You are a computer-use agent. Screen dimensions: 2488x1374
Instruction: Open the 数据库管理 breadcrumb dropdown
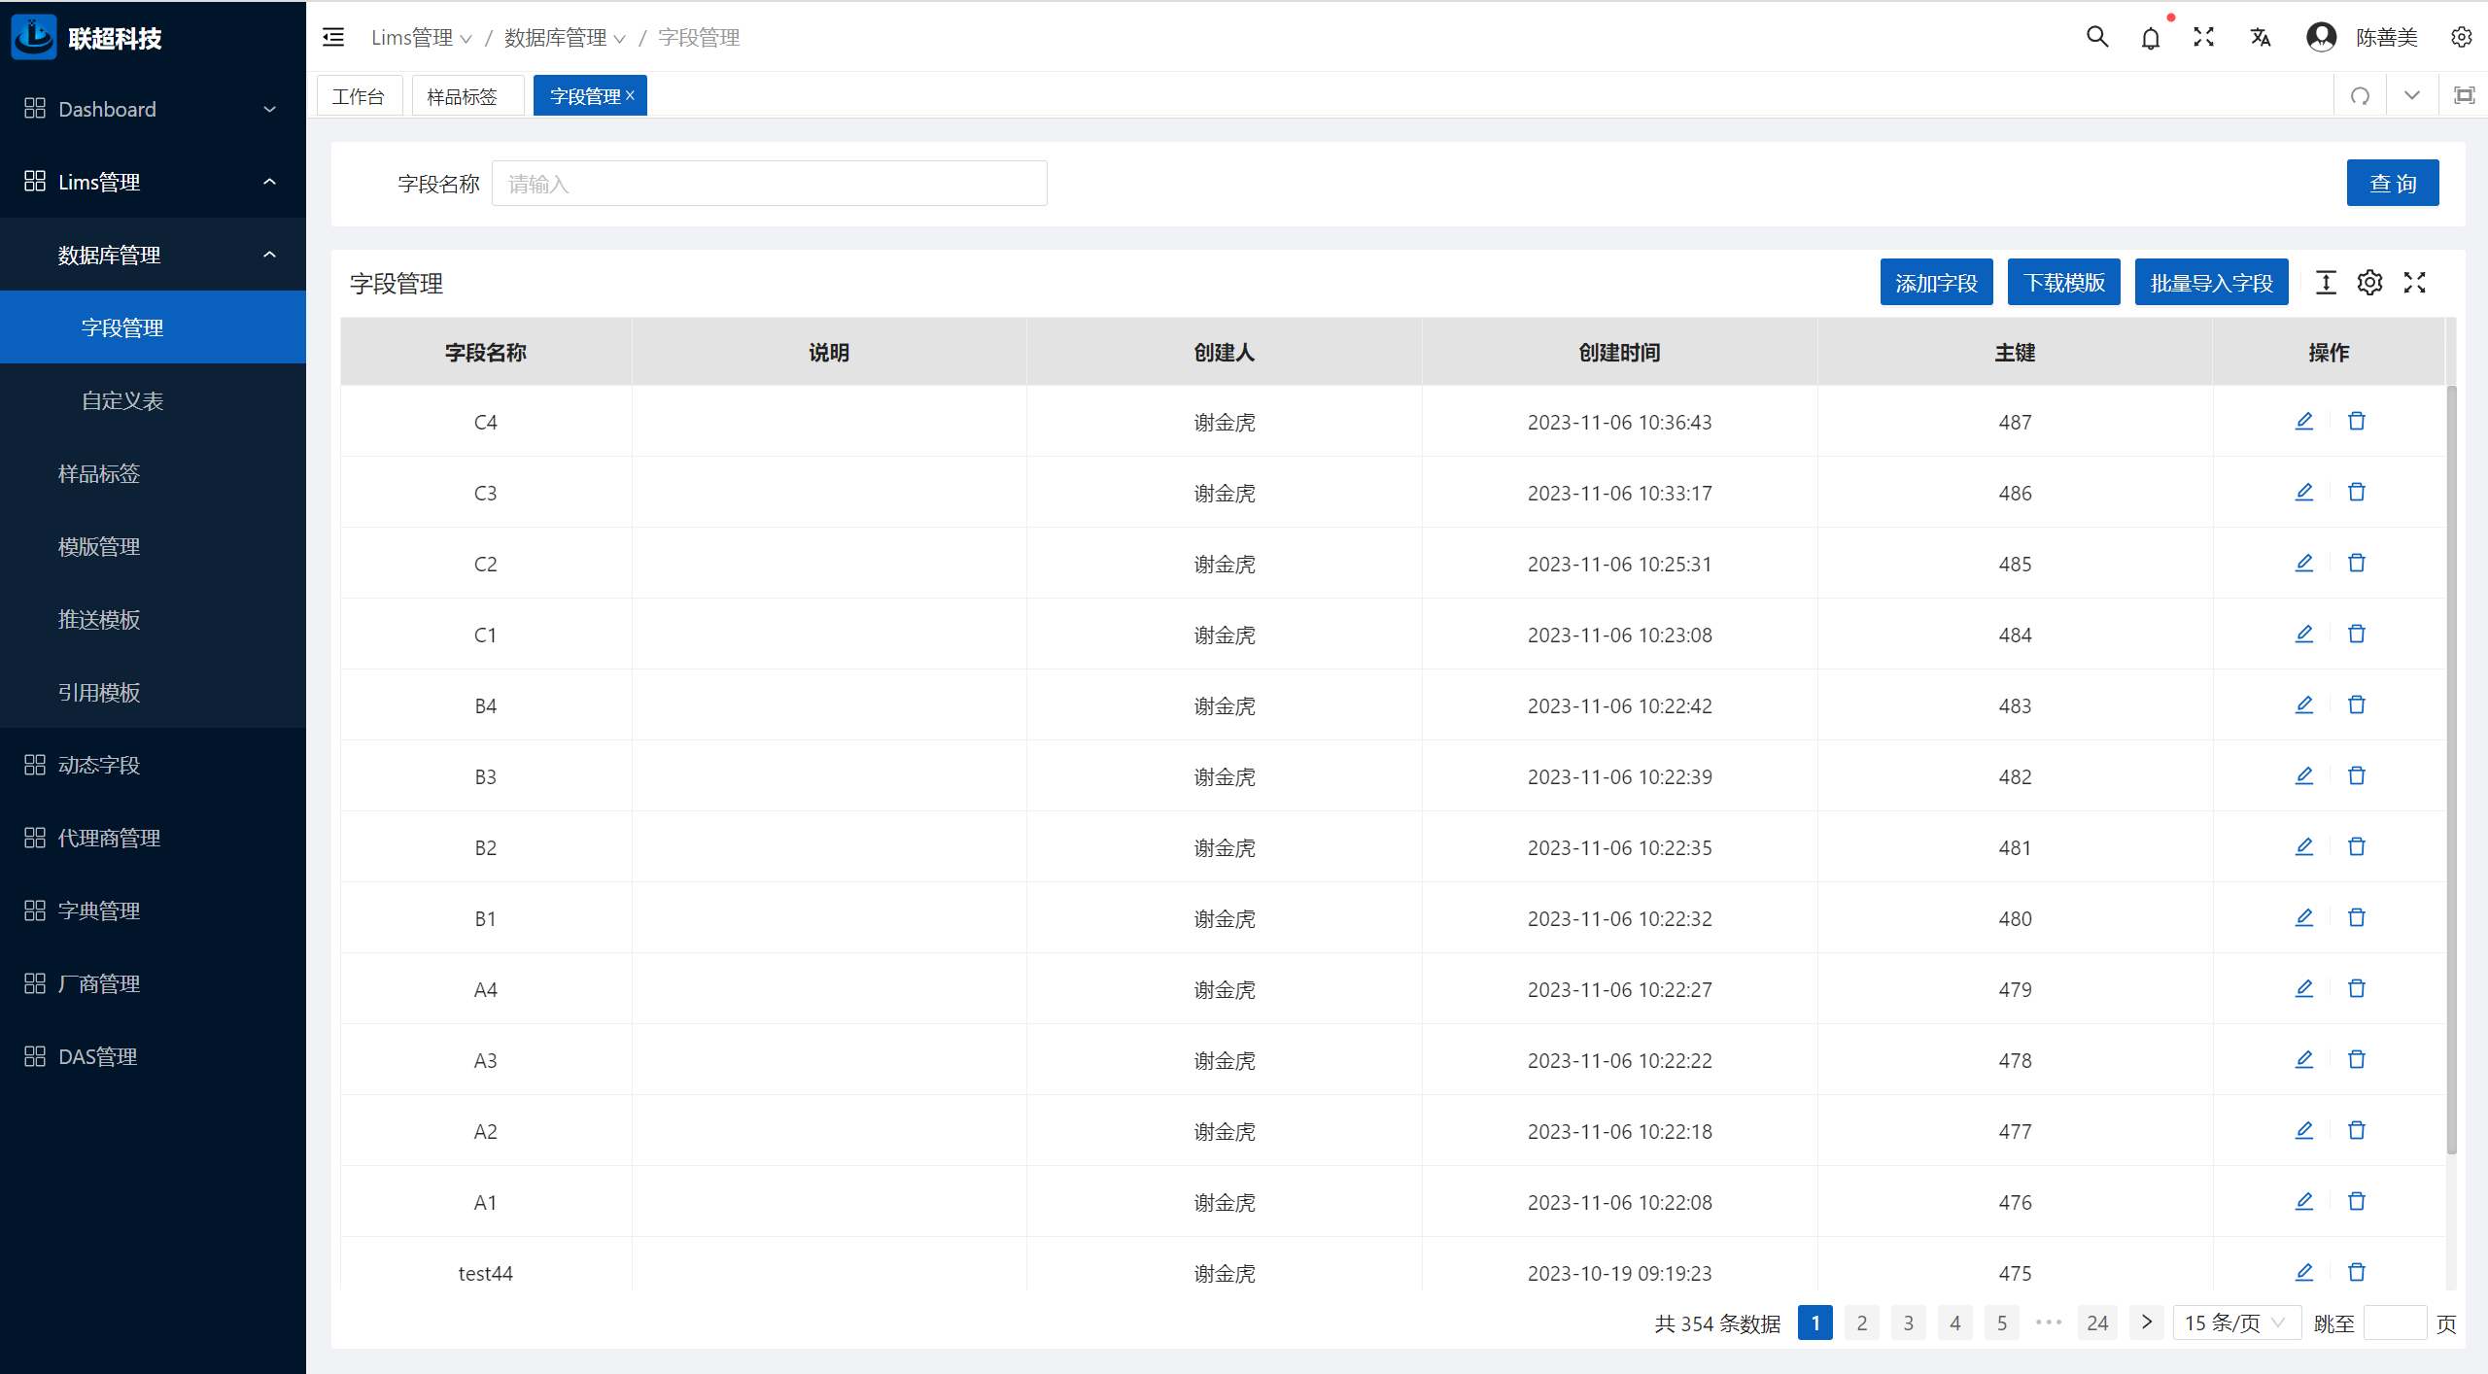pyautogui.click(x=565, y=37)
